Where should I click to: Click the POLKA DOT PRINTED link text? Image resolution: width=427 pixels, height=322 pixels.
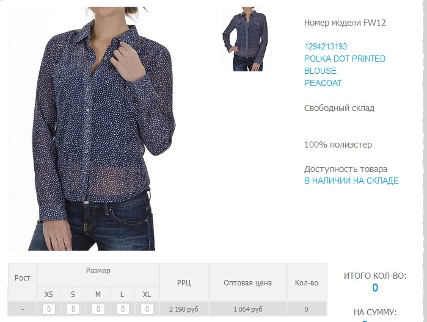point(345,59)
